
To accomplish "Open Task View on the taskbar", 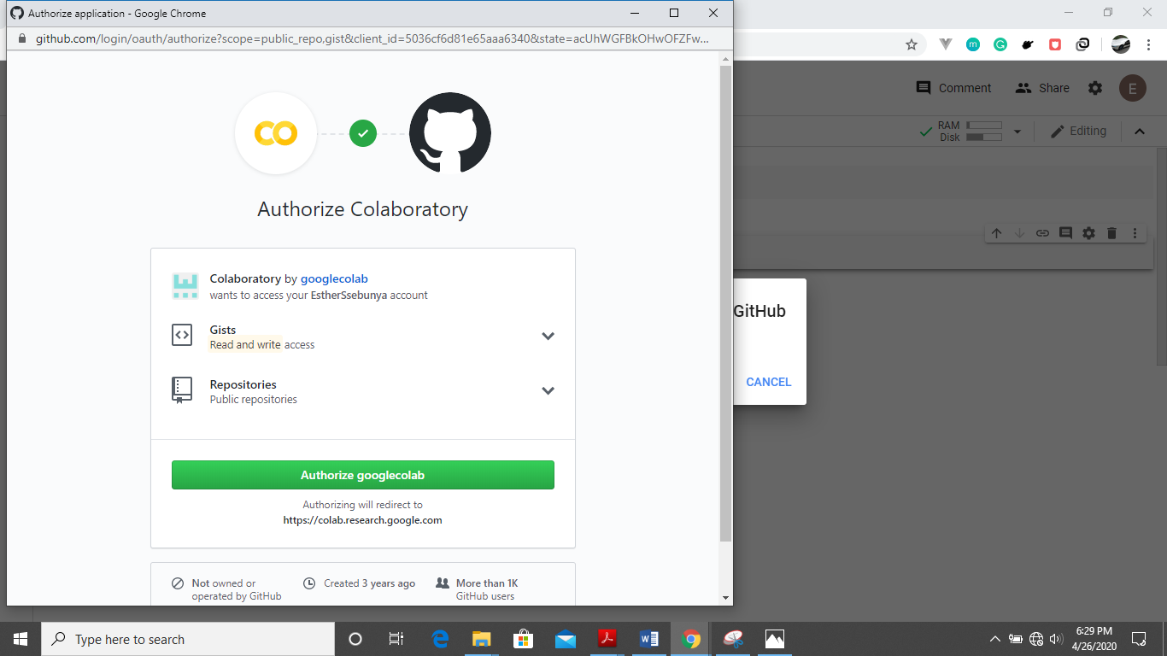I will pos(396,639).
